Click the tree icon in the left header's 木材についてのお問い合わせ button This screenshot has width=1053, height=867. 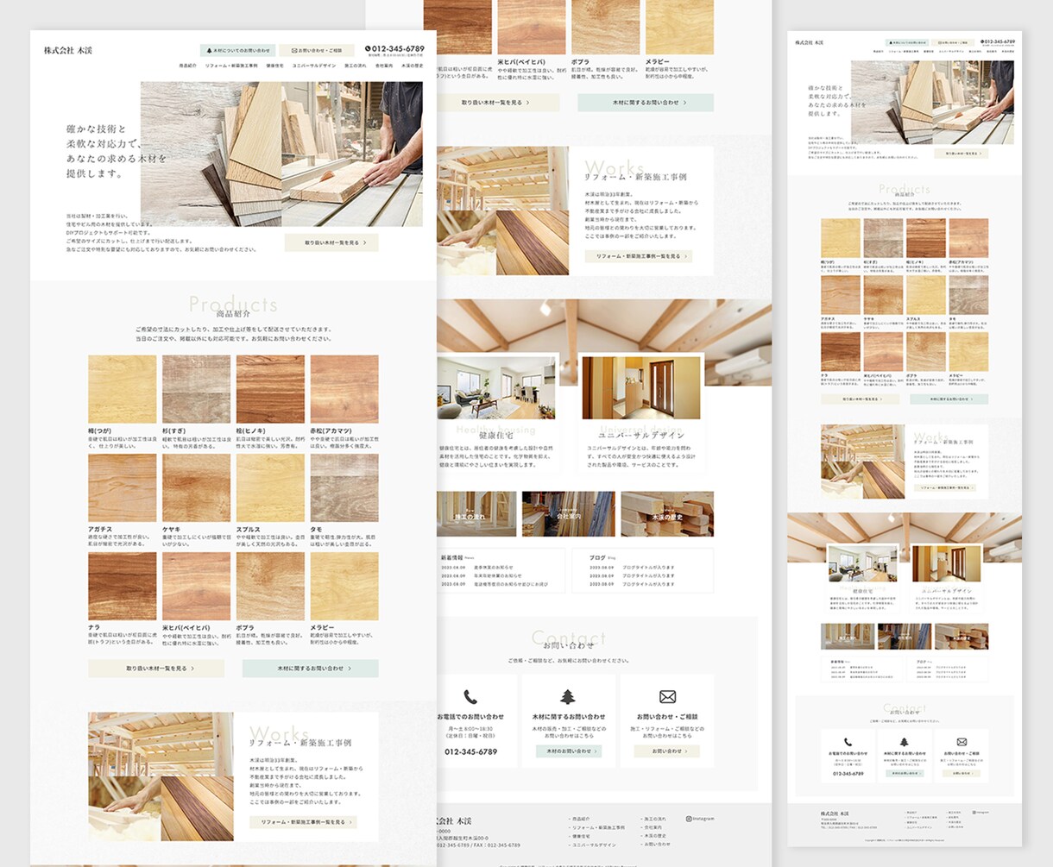click(207, 50)
